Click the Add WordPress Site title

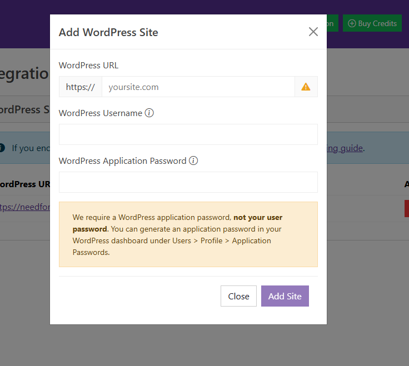[x=108, y=32]
